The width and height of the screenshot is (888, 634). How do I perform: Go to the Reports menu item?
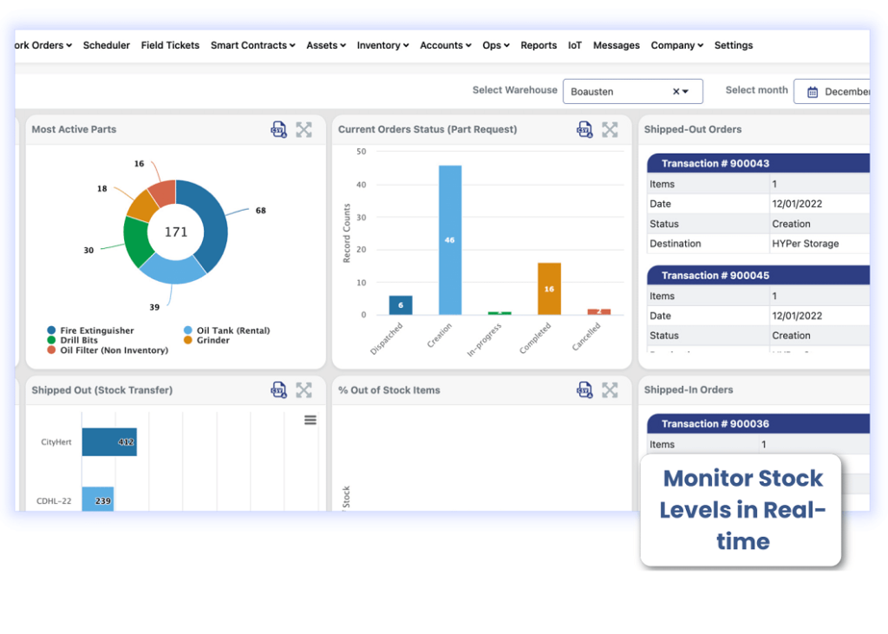pos(539,45)
